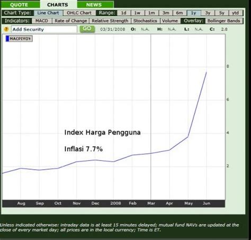Viewport: 251px width, 240px height.
Task: Add the Relative Strength indicator
Action: pyautogui.click(x=110, y=21)
